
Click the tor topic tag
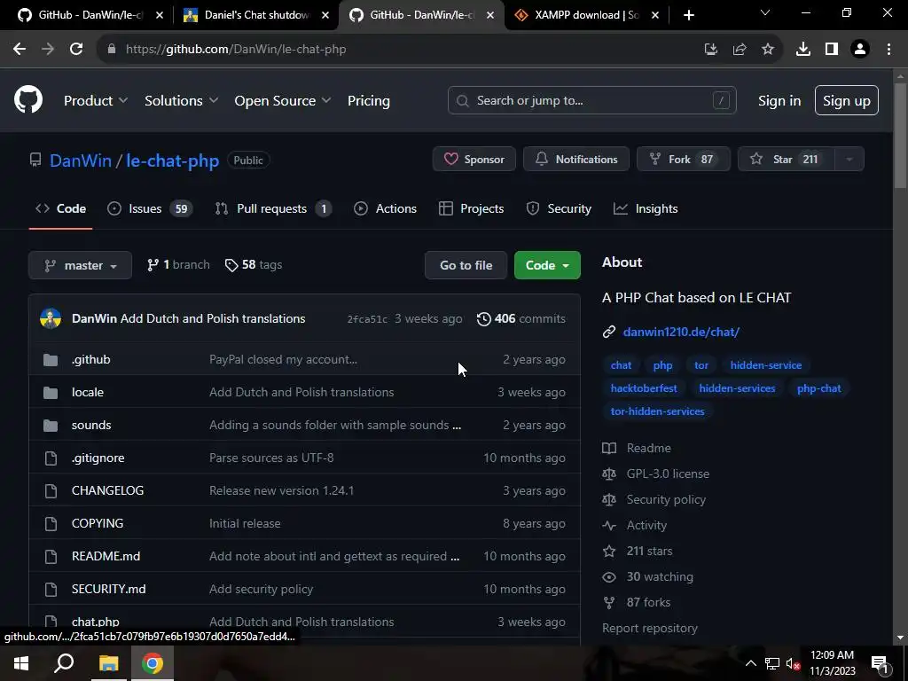coord(701,364)
